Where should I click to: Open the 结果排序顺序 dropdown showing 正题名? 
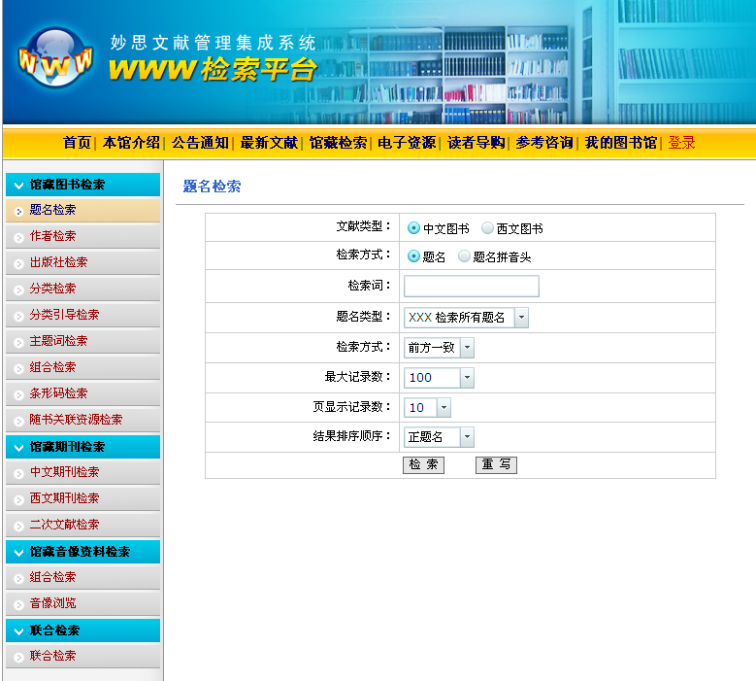click(x=467, y=437)
